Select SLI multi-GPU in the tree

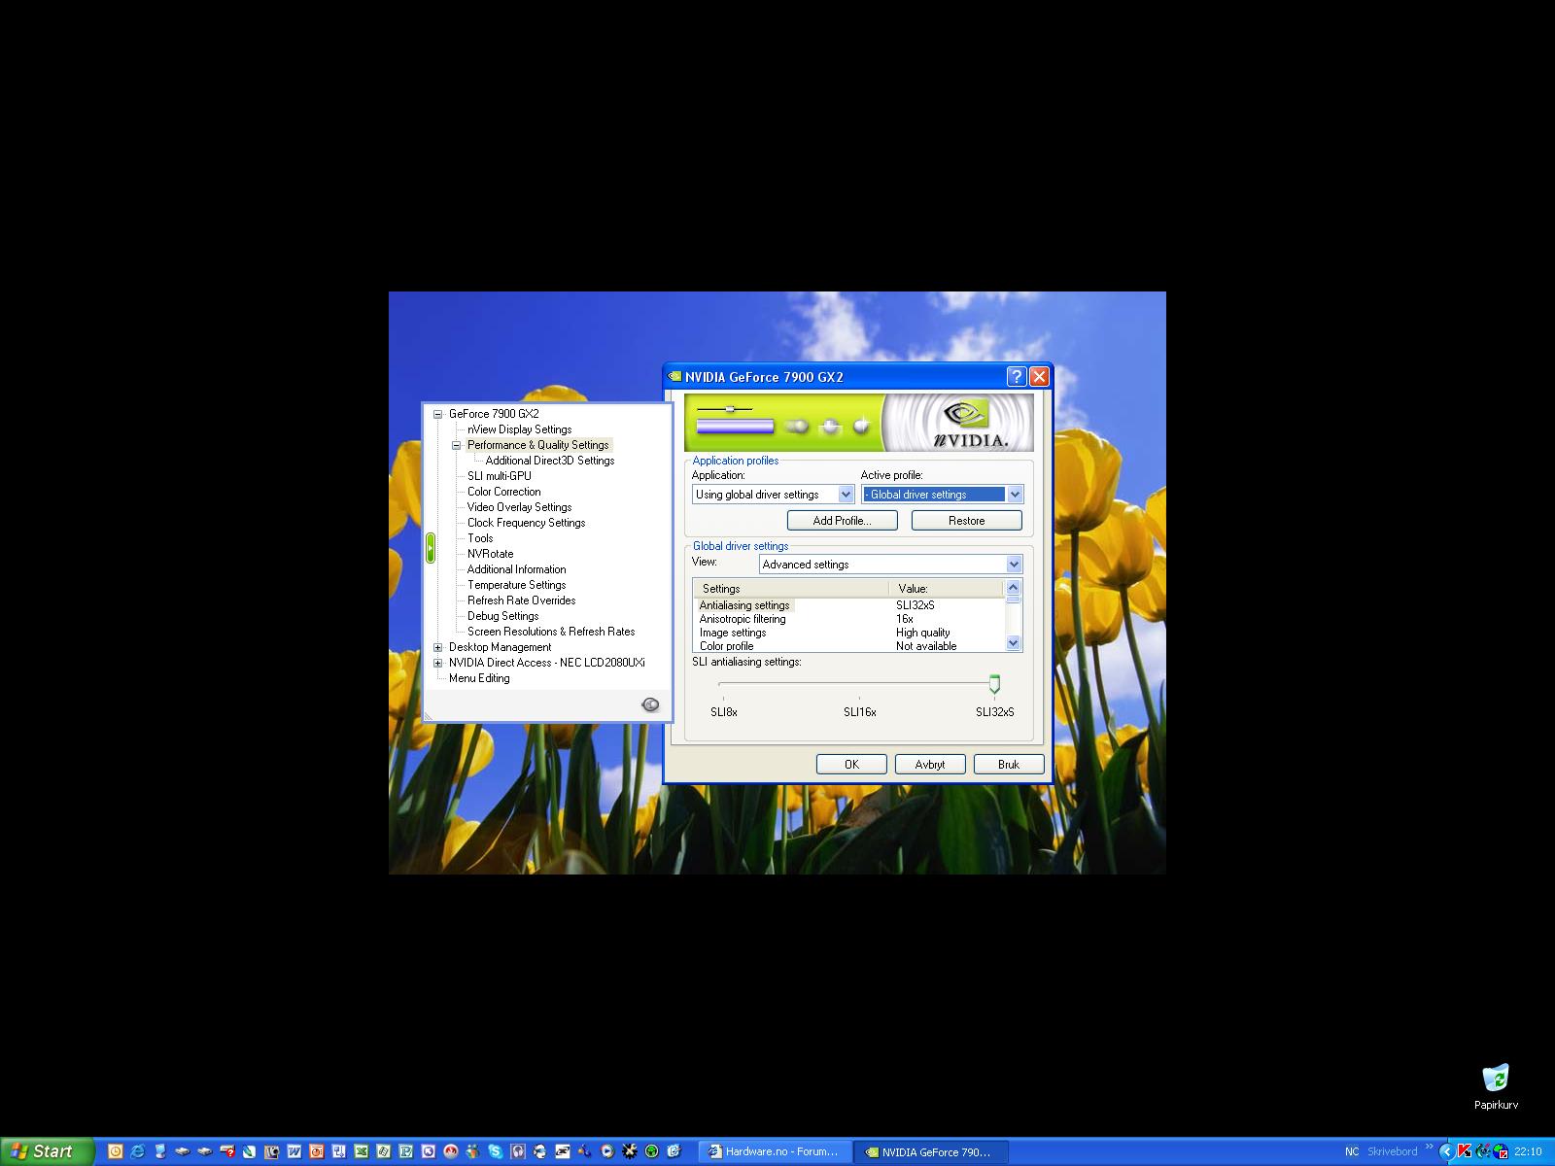point(499,476)
